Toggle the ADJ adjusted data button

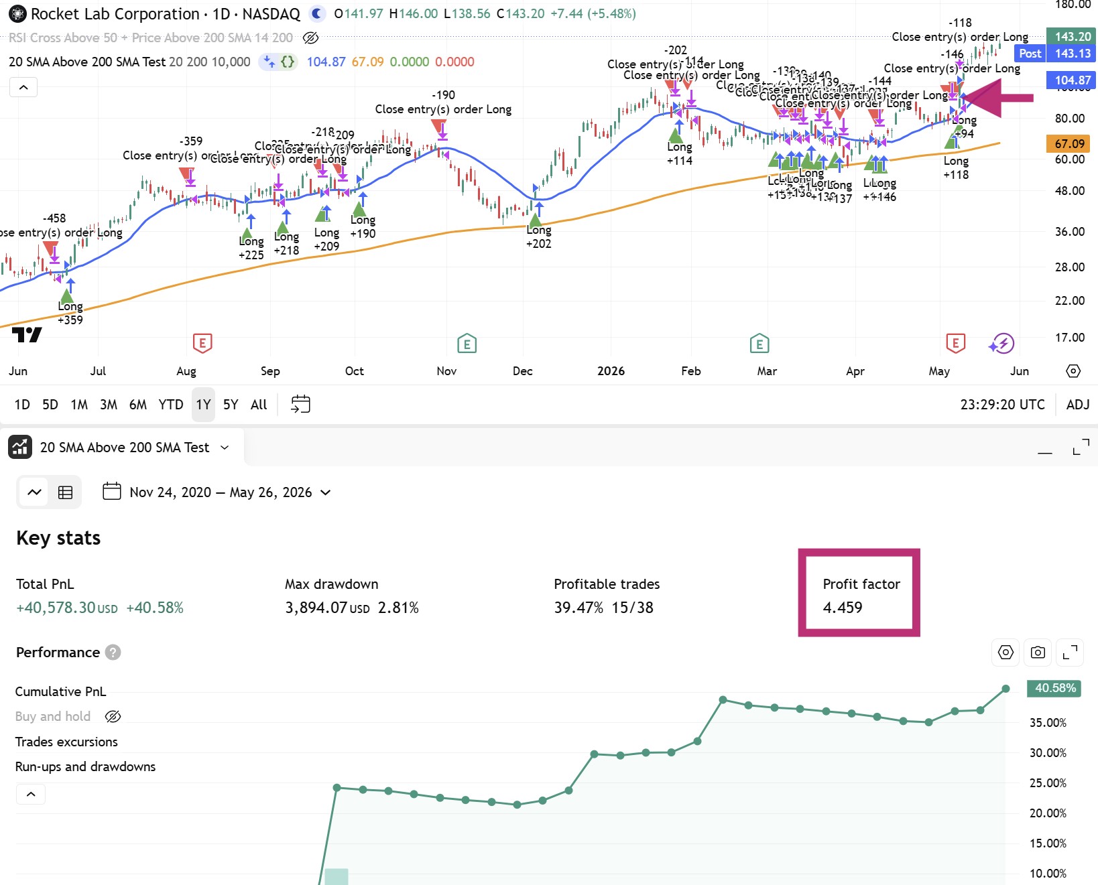[1078, 405]
